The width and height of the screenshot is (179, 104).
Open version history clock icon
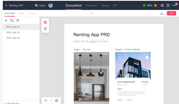pyautogui.click(x=45, y=29)
